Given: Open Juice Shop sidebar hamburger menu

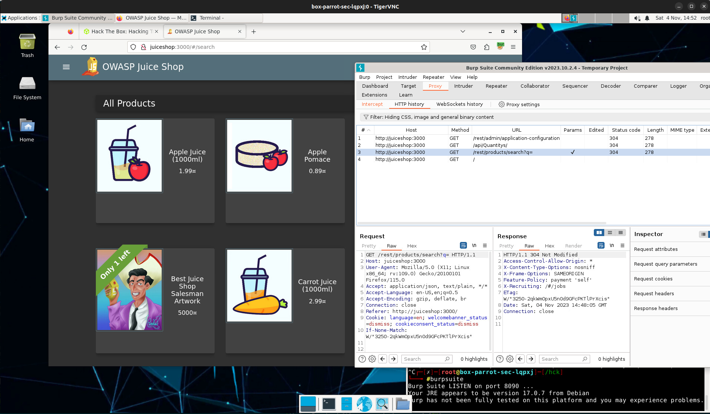Looking at the screenshot, I should tap(66, 67).
